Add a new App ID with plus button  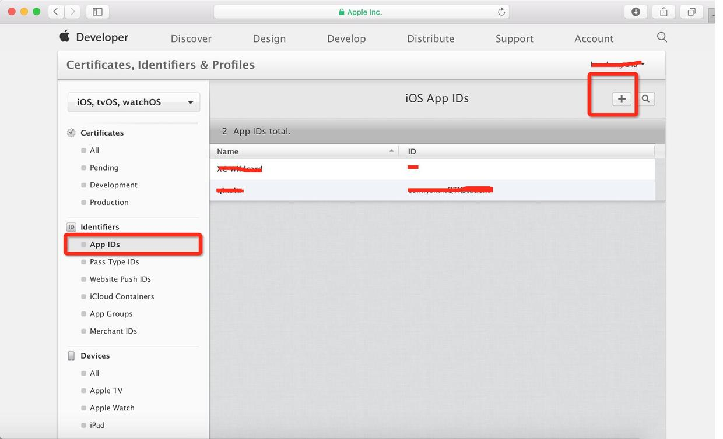tap(622, 99)
